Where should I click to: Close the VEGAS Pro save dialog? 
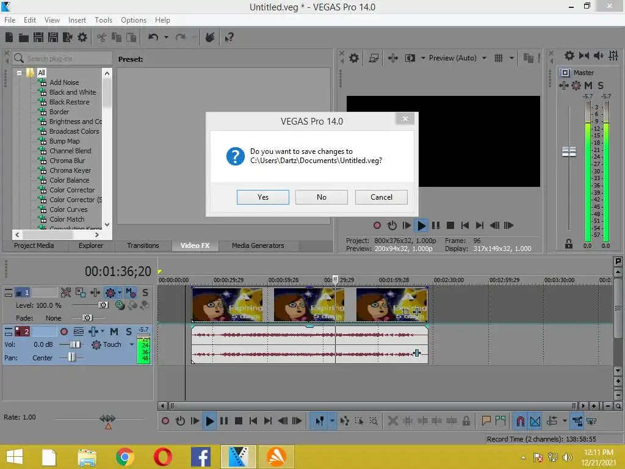(405, 118)
